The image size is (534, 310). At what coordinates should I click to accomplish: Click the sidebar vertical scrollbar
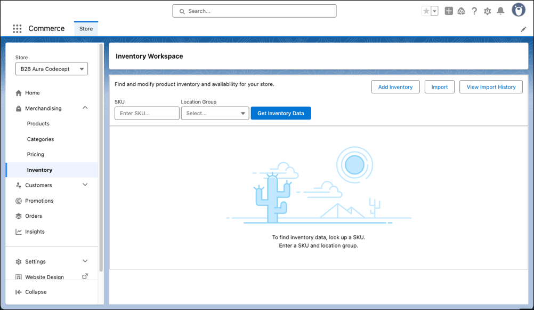(101, 157)
